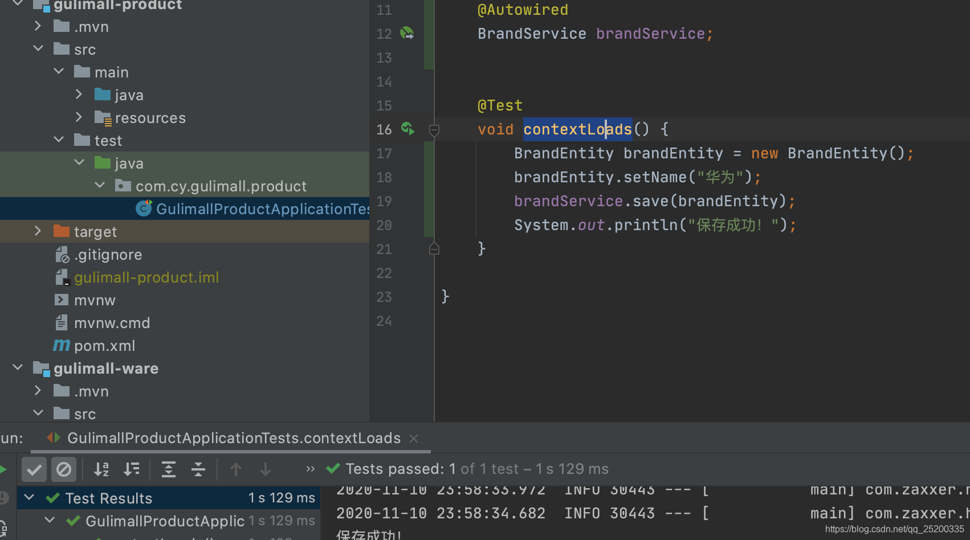Viewport: 970px width, 540px height.
Task: Collapse all test results
Action: 198,469
